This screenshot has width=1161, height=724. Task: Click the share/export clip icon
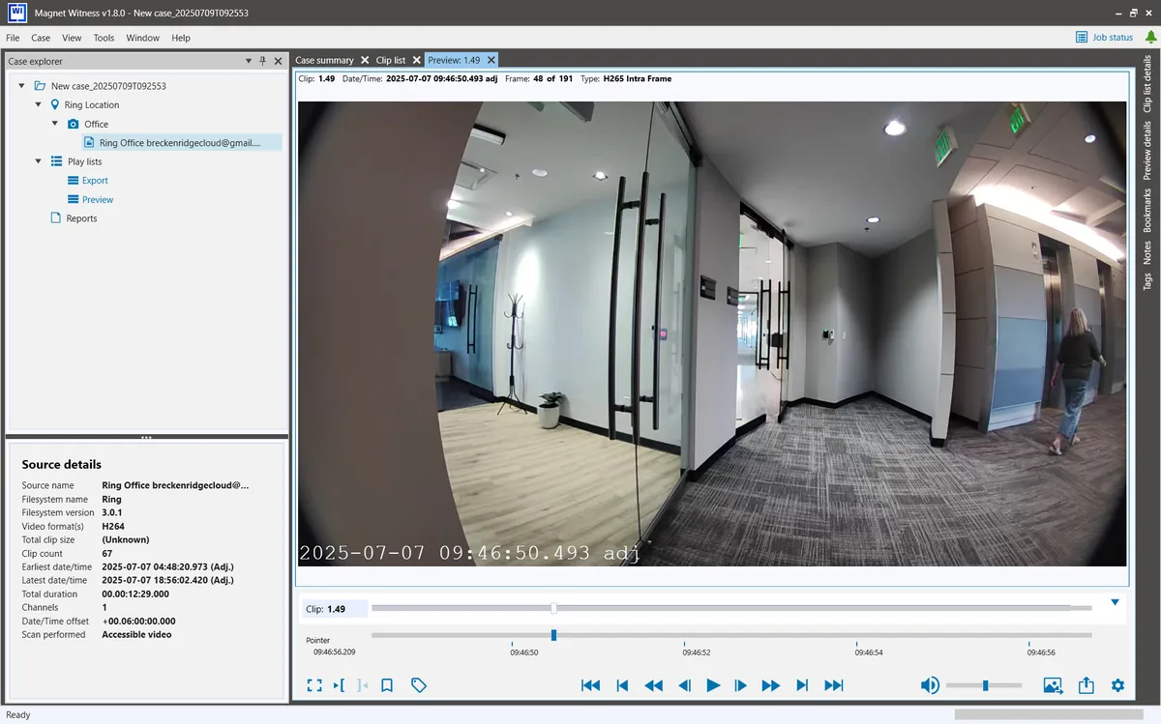click(1087, 685)
